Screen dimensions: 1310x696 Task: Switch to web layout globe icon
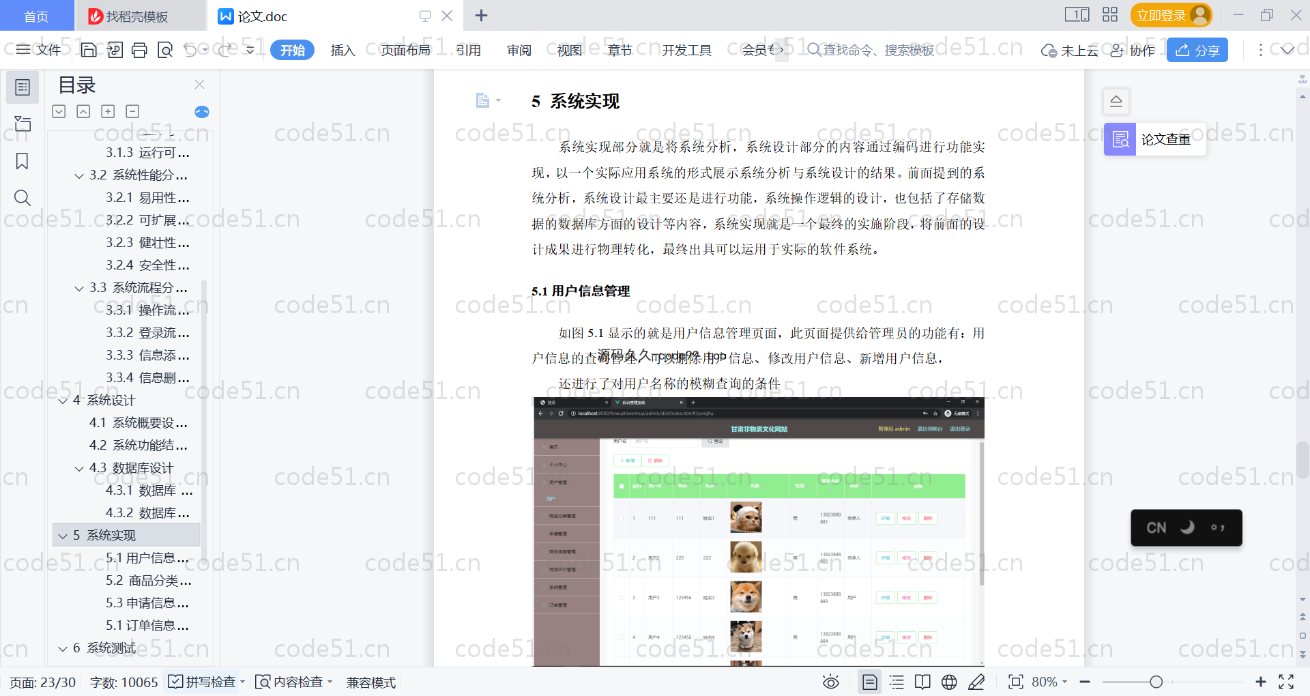[x=949, y=682]
